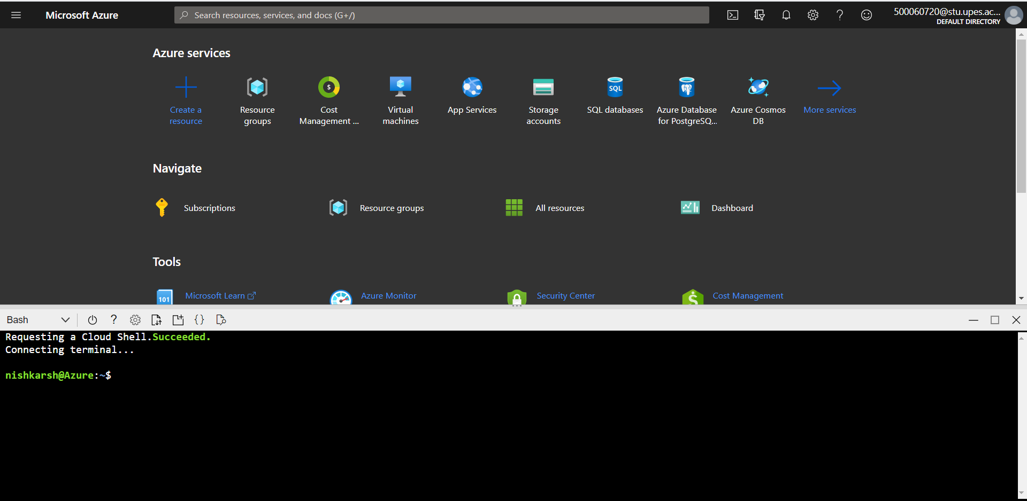Open Cost Management service icon
Screen dimensions: 1027x501
[x=329, y=87]
